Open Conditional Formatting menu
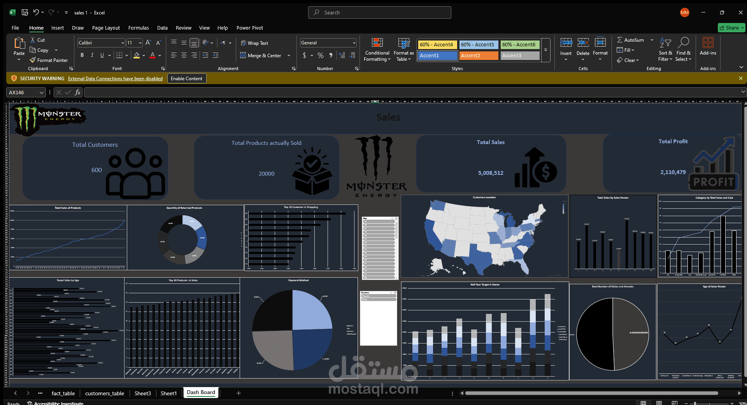Screen dimensions: 747x405 [377, 49]
